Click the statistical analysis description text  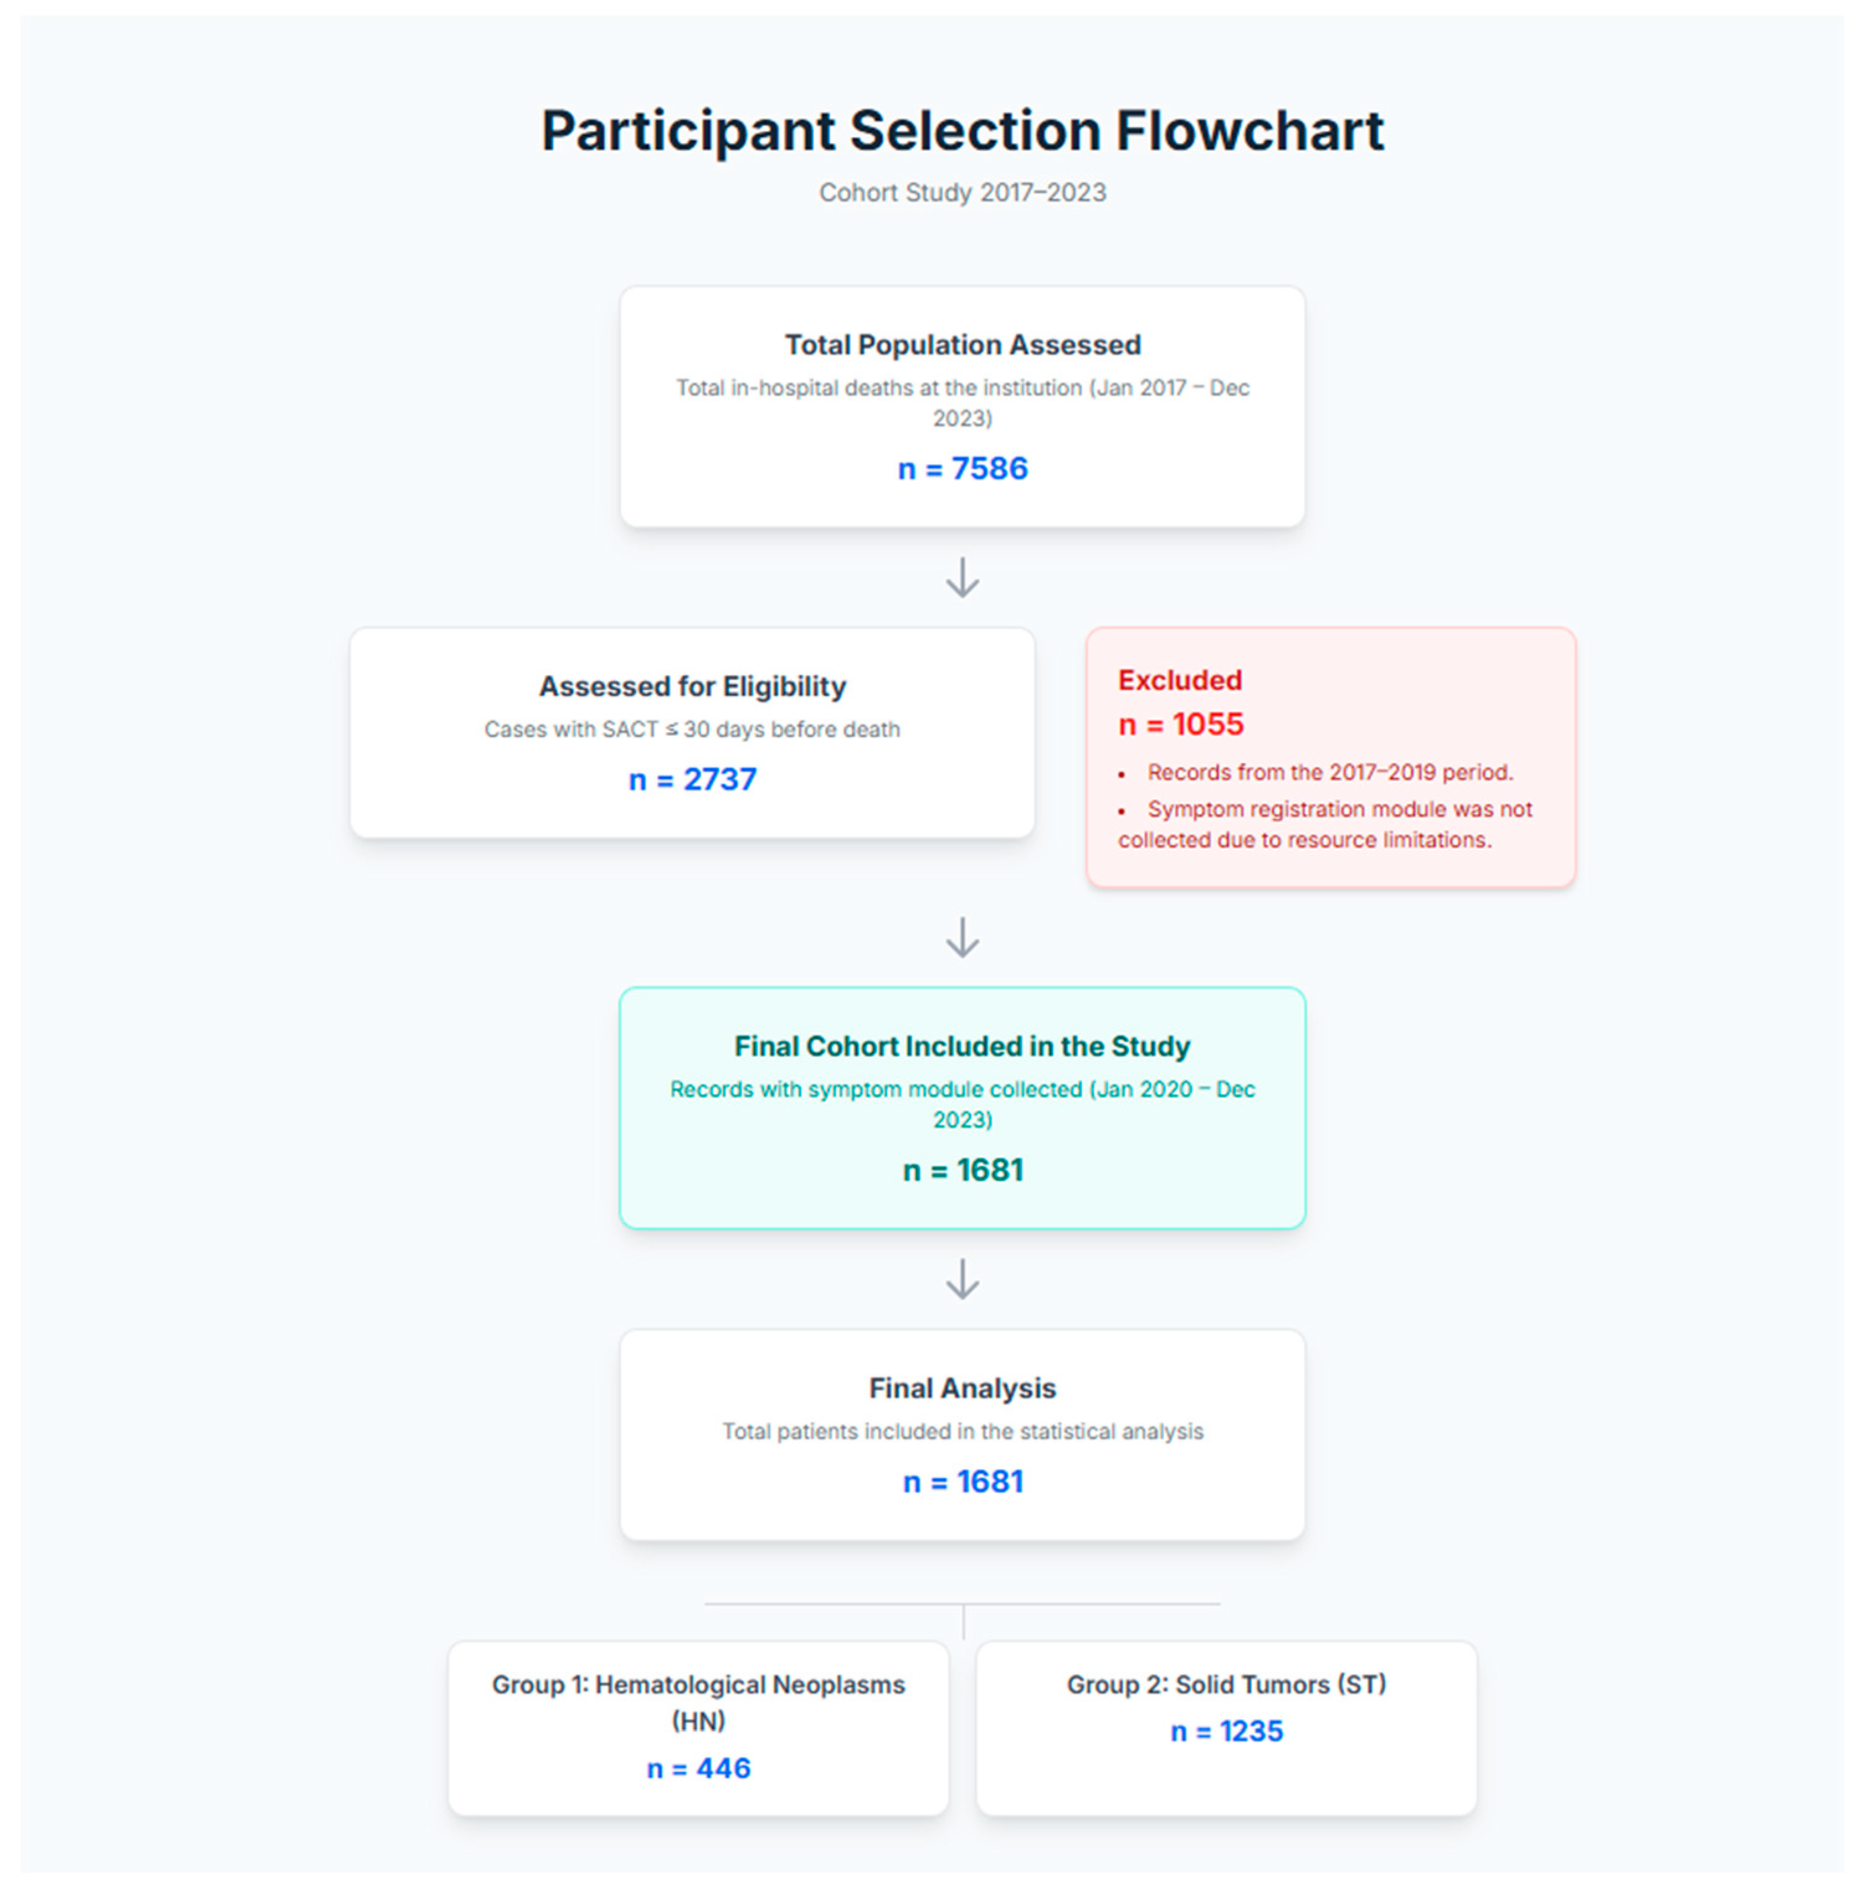point(962,1431)
